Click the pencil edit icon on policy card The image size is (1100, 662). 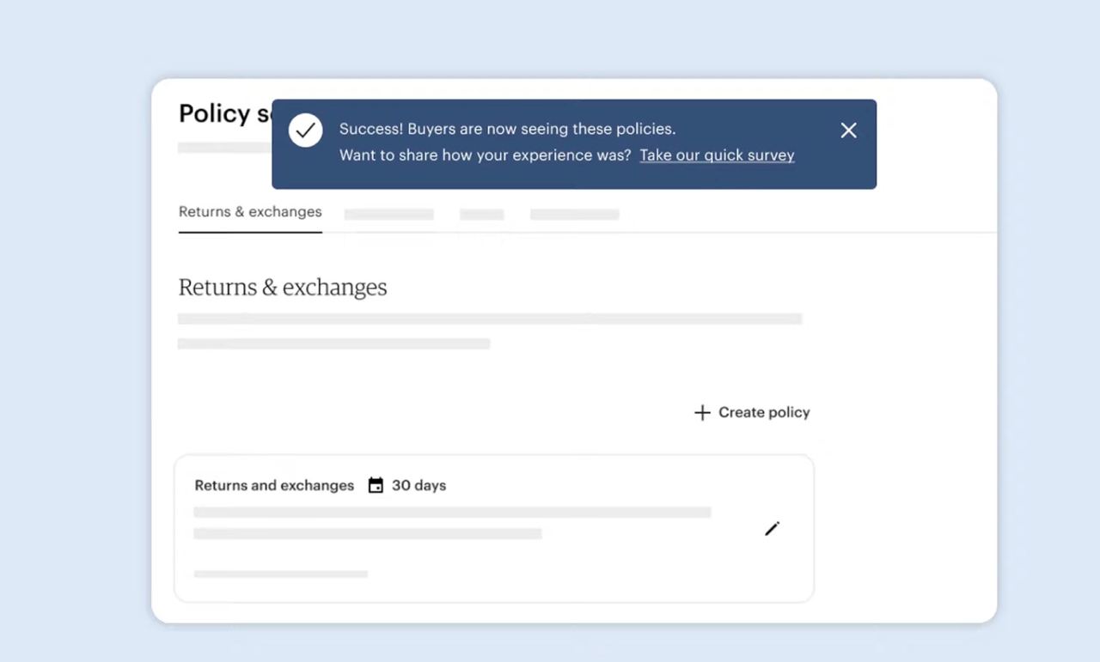[772, 529]
